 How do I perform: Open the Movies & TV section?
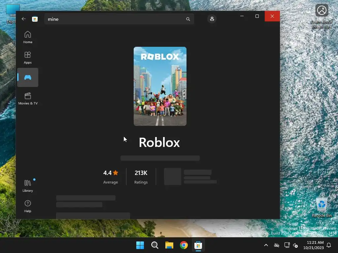[x=28, y=98]
